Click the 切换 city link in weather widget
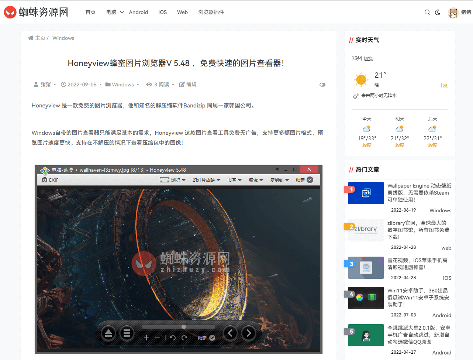 [x=368, y=59]
